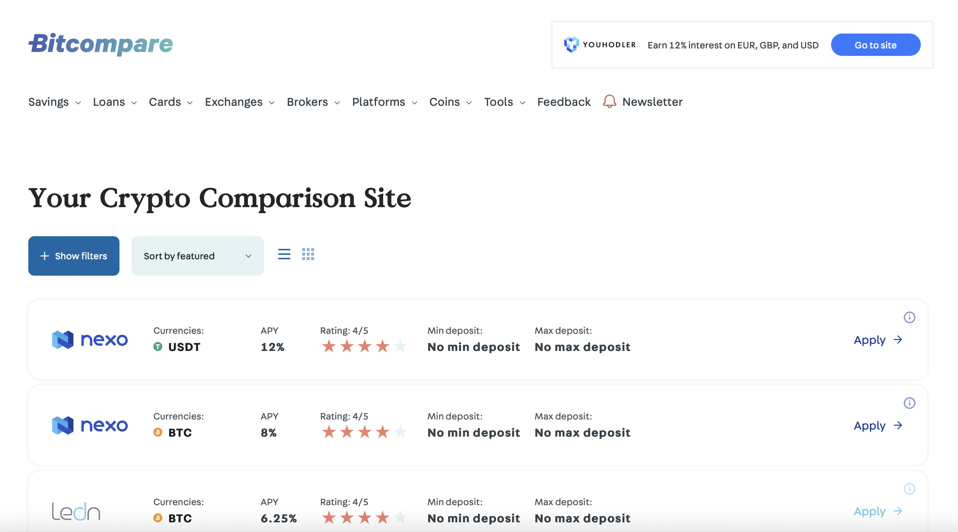This screenshot has height=532, width=958.
Task: Click the Nexo logo in BTC row
Action: pos(90,425)
